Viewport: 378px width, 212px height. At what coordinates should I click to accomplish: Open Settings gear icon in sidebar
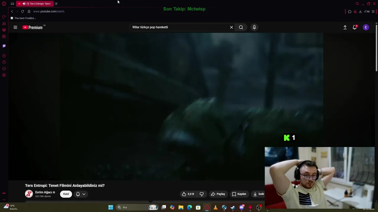4,75
